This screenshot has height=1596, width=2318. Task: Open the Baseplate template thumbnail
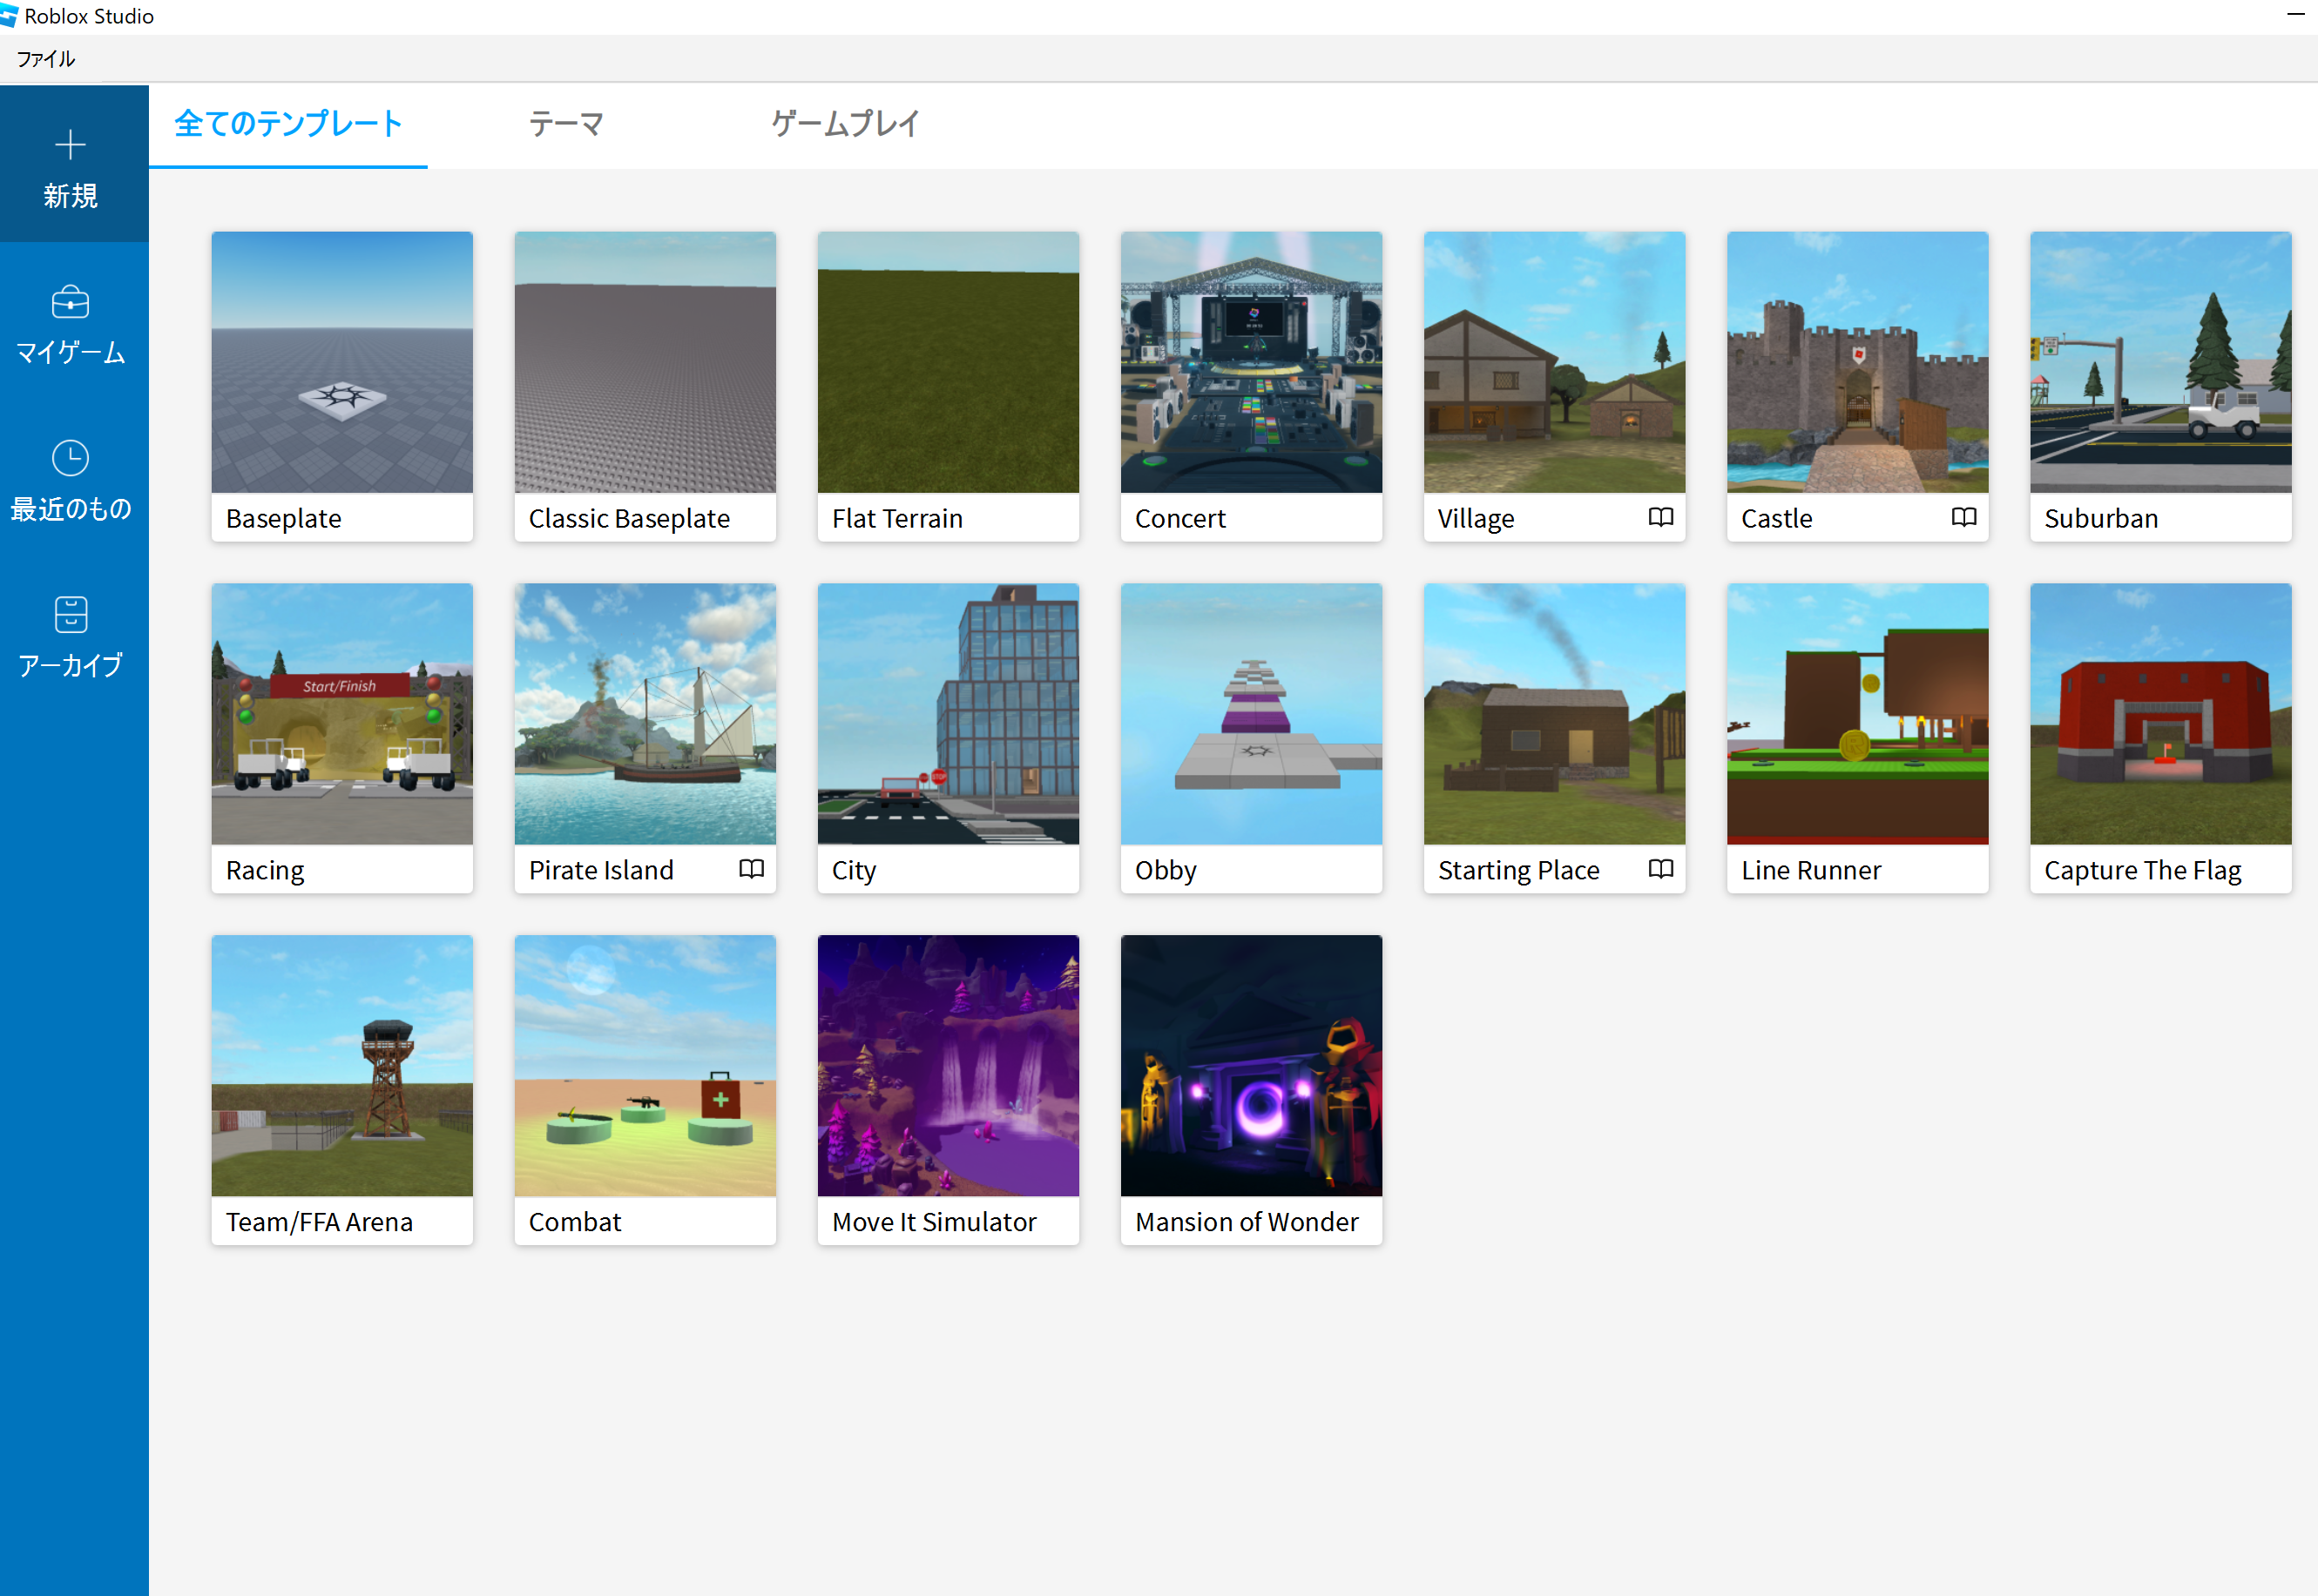(342, 362)
